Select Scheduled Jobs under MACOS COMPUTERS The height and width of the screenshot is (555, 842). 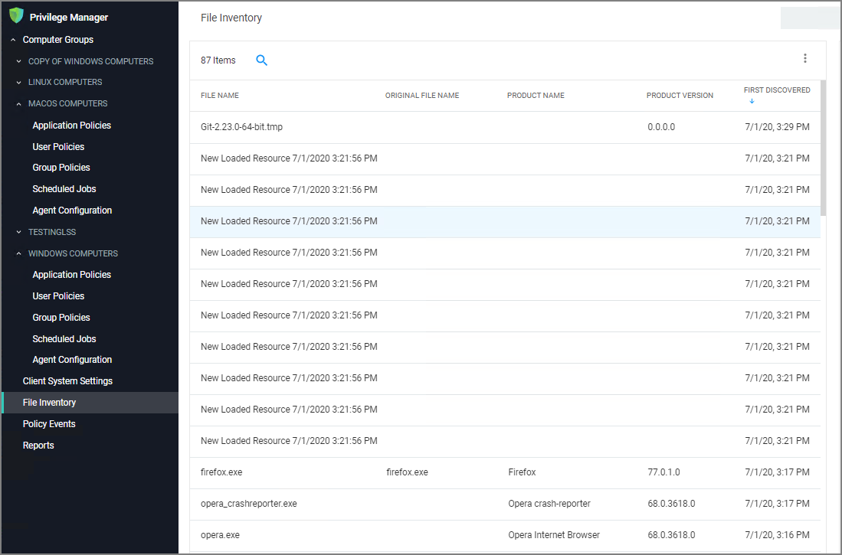click(64, 188)
